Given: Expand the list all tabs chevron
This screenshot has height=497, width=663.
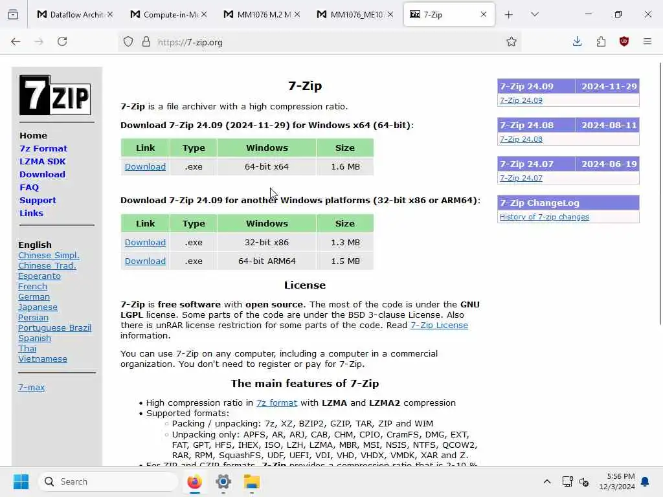Looking at the screenshot, I should 535,14.
